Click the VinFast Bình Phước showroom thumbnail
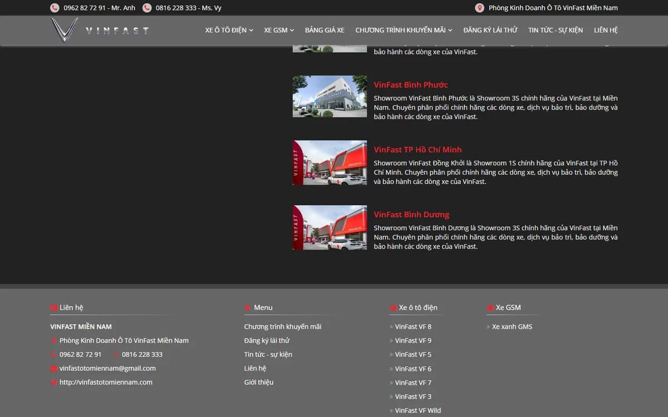668x417 pixels. pos(330,96)
